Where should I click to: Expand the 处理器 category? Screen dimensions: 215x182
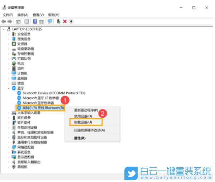[x=9, y=44]
